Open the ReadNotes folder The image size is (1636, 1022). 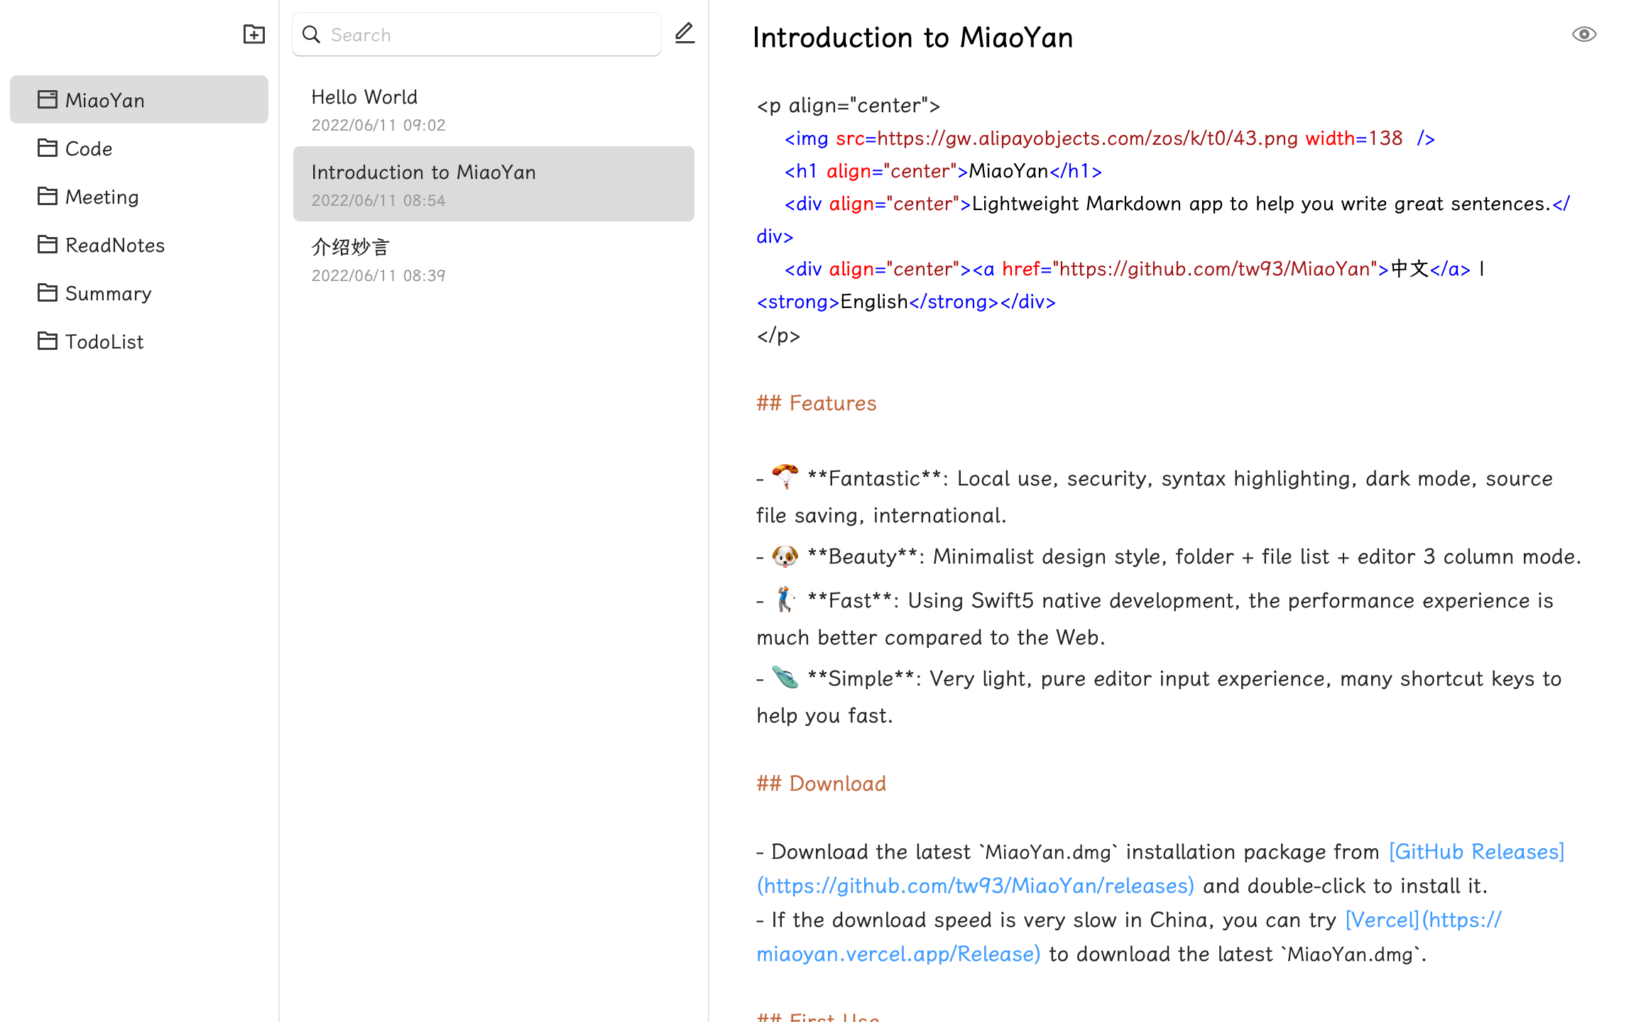[x=139, y=245]
